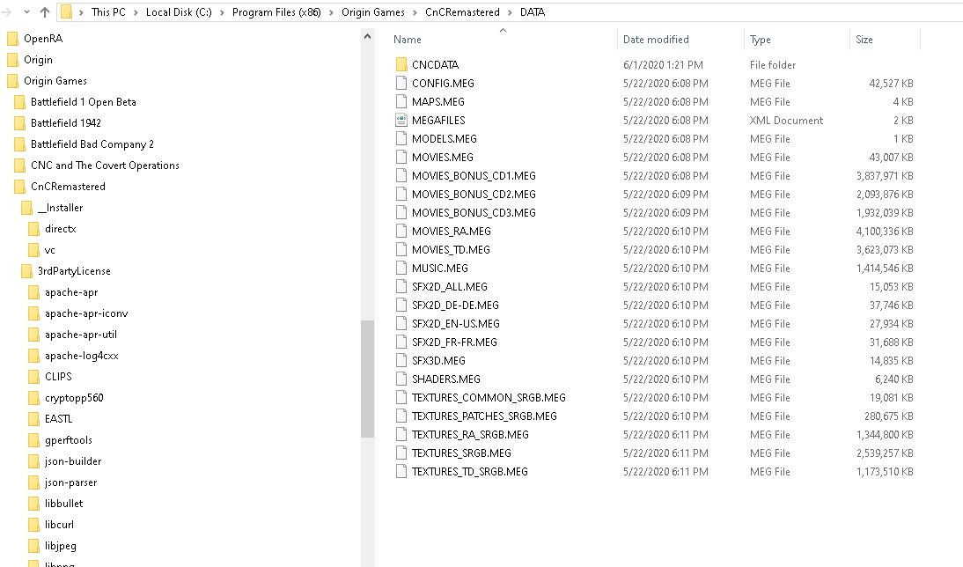963x567 pixels.
Task: Click the MOVIES_BONUS_CD1.MEG file icon
Action: pos(401,176)
